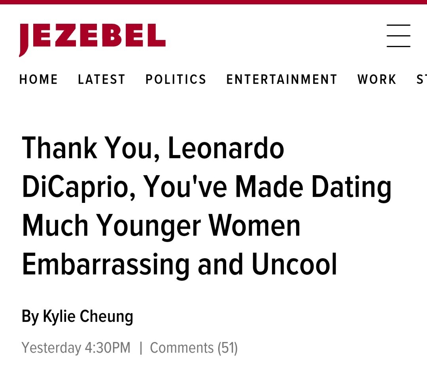Click the partially visible nav item after WORK
427x374 pixels.
pyautogui.click(x=421, y=79)
